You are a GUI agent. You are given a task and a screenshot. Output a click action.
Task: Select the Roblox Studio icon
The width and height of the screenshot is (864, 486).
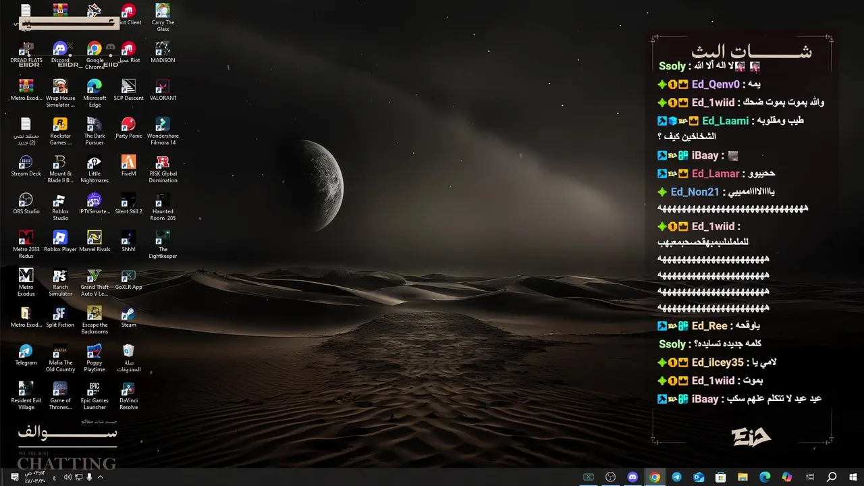[60, 207]
